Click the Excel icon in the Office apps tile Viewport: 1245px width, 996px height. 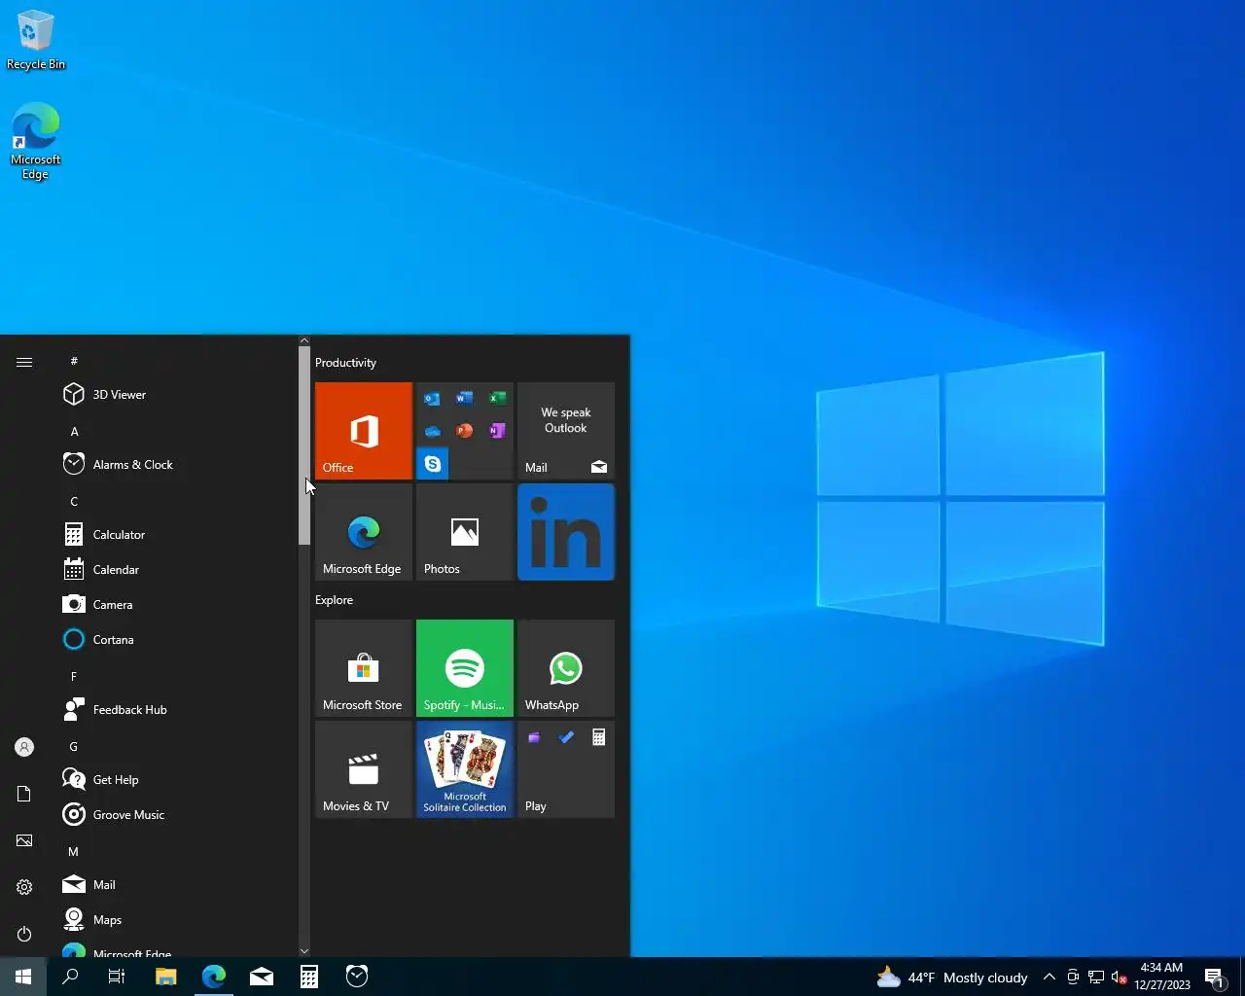coord(497,398)
